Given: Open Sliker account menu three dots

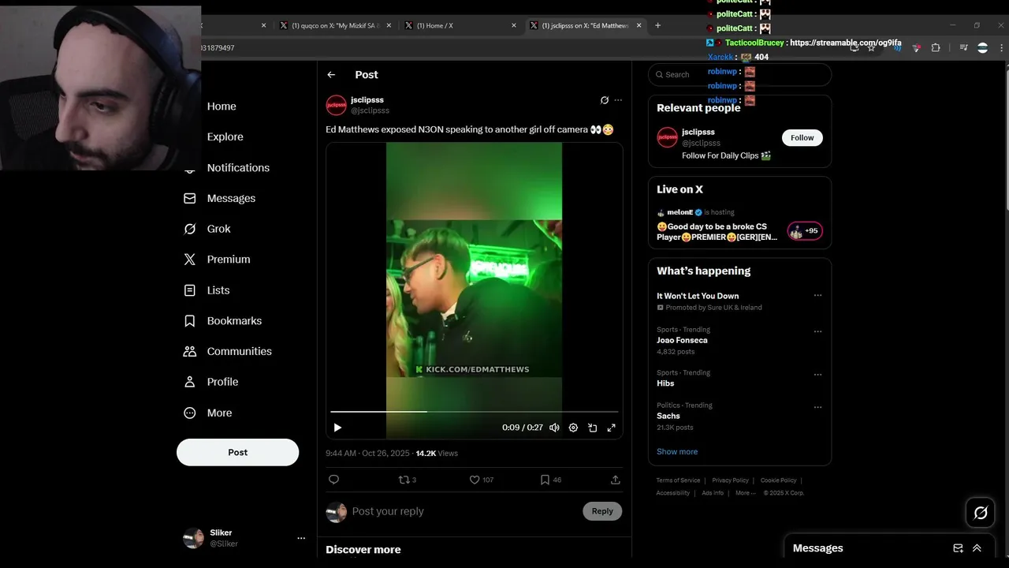Looking at the screenshot, I should point(300,538).
